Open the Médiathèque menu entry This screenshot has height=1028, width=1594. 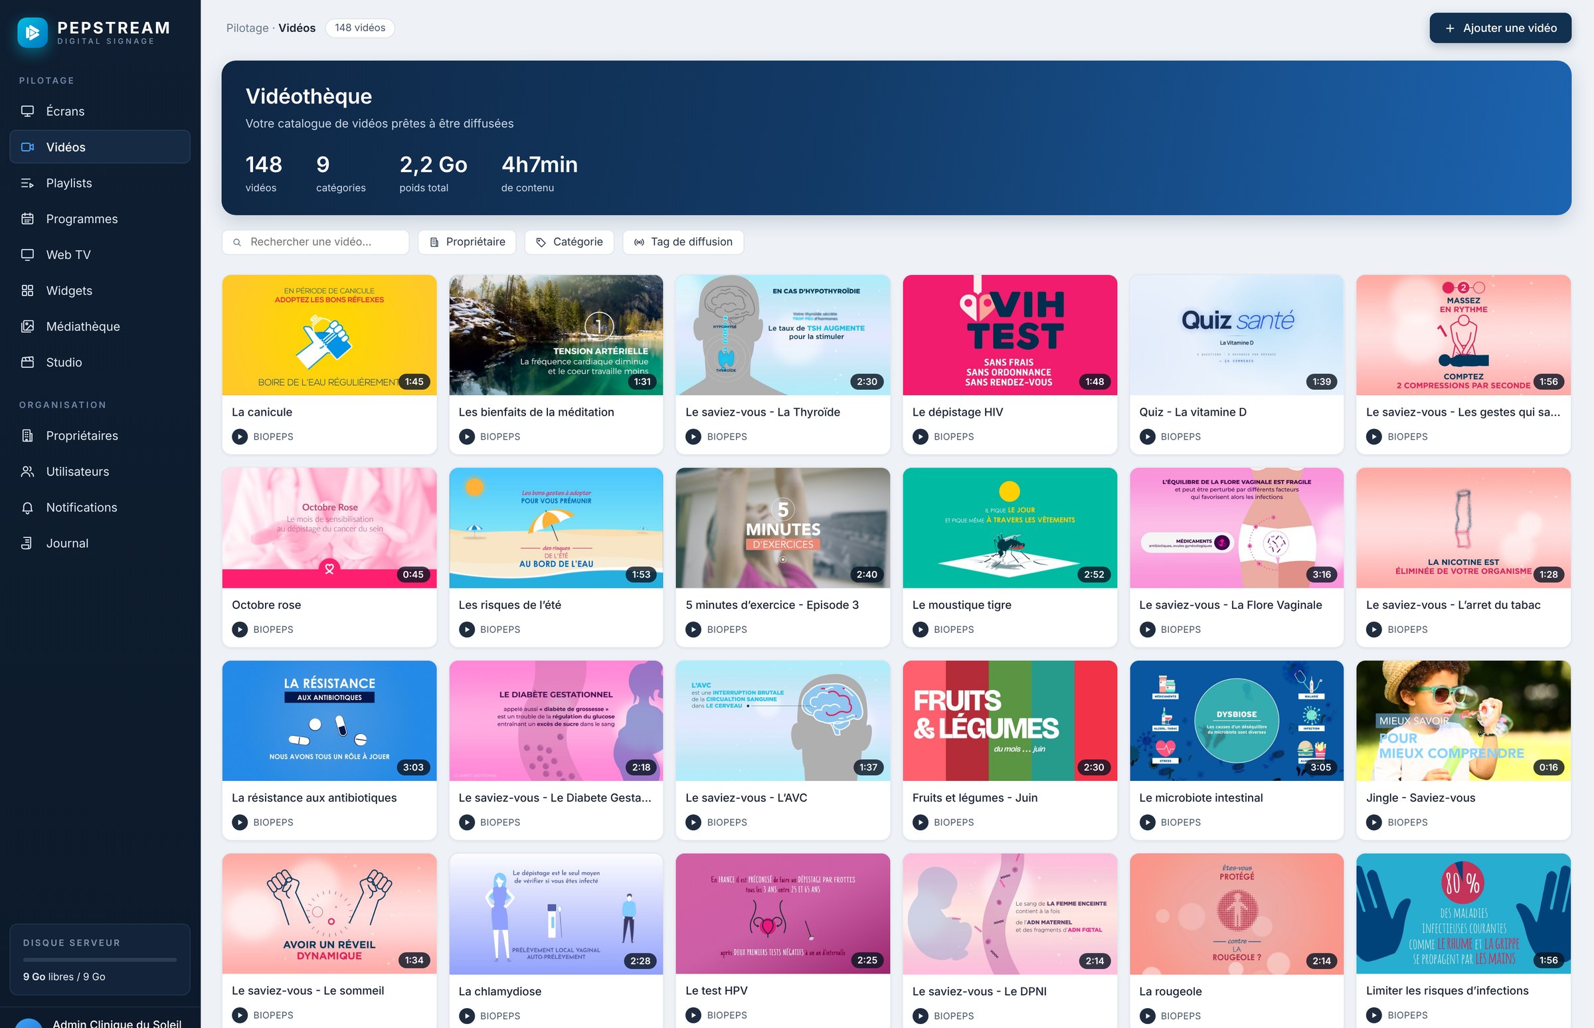point(100,327)
